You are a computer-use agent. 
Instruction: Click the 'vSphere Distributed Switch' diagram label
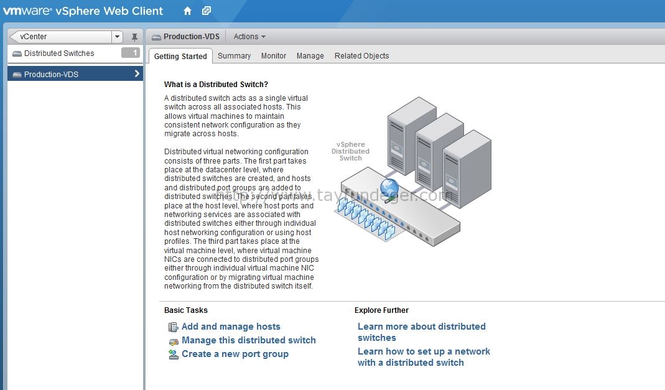click(x=350, y=151)
